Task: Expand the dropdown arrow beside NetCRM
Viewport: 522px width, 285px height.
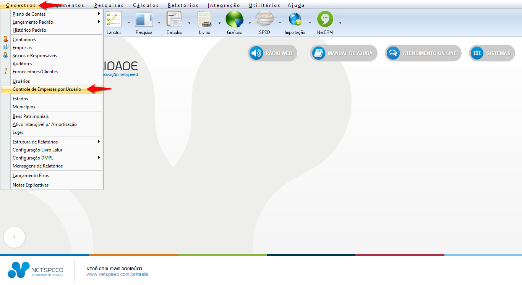Action: 340,23
